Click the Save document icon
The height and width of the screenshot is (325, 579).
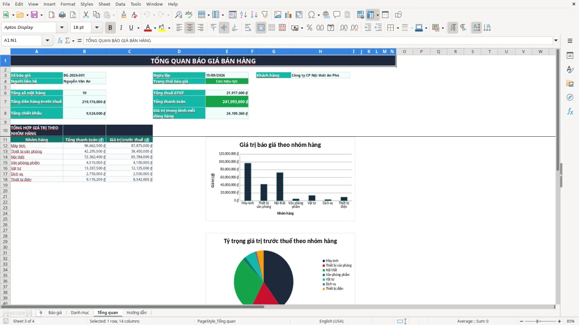[35, 14]
